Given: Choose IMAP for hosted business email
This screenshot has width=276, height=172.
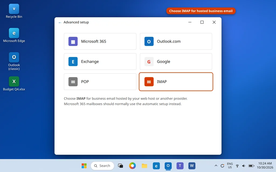Looking at the screenshot, I should point(176,82).
